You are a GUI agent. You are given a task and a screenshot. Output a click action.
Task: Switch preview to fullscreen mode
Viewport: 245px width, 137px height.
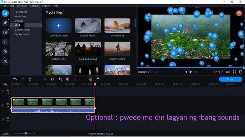coord(234,72)
